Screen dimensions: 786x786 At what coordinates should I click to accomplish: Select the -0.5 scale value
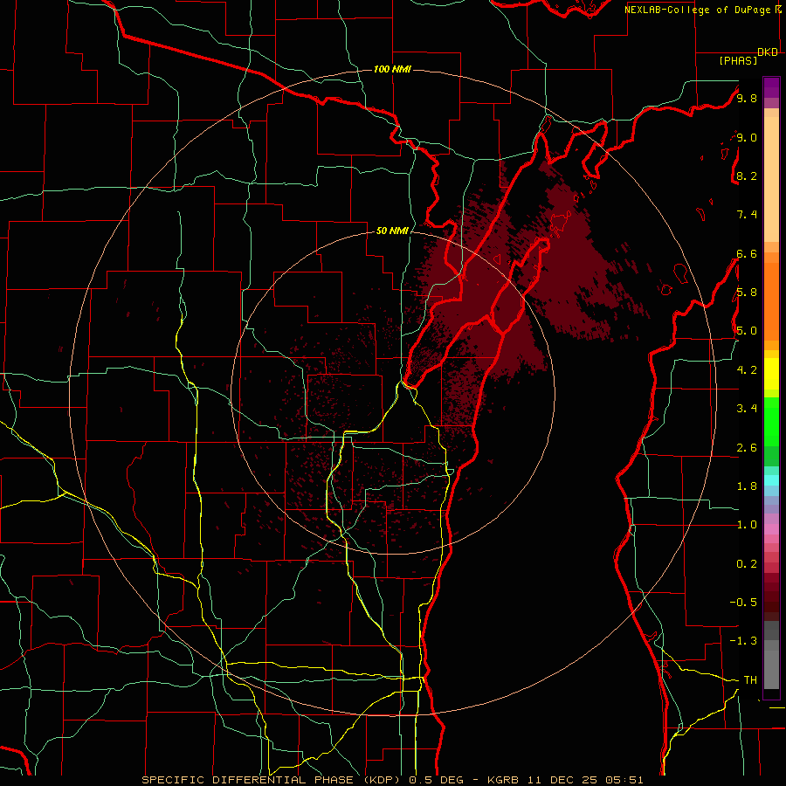(743, 603)
